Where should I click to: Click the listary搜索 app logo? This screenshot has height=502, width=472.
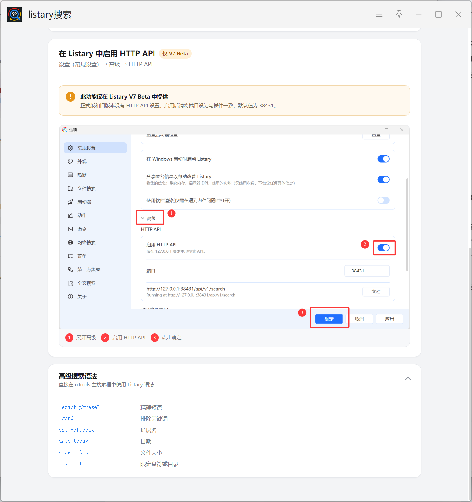tap(14, 14)
